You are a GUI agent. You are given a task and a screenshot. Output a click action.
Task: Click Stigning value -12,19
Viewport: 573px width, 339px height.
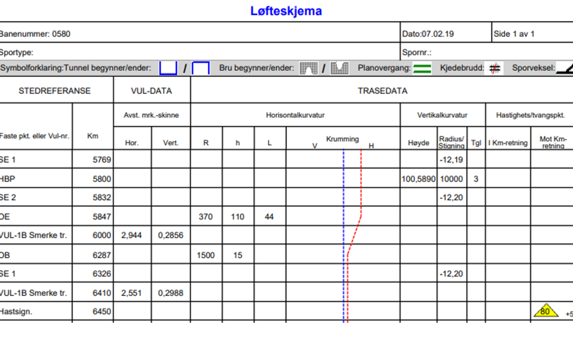pyautogui.click(x=451, y=160)
